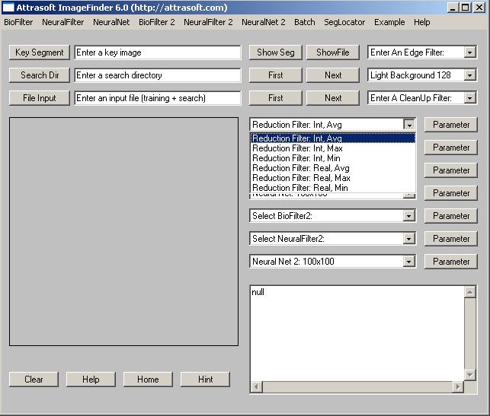Expand the Select BioFilter2 dropdown
This screenshot has height=416, width=490.
[x=409, y=216]
